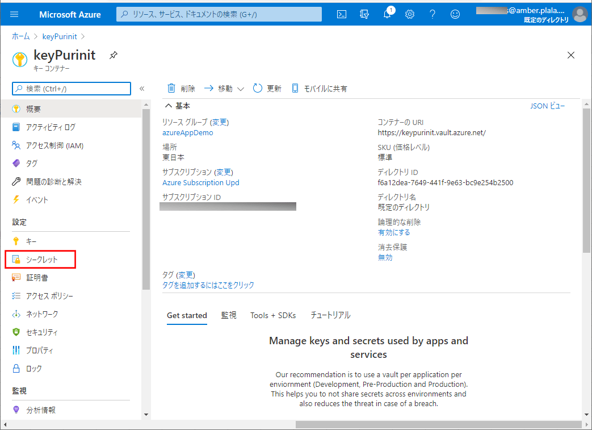Open the azureAppDemo resource group link
This screenshot has width=592, height=430.
188,132
